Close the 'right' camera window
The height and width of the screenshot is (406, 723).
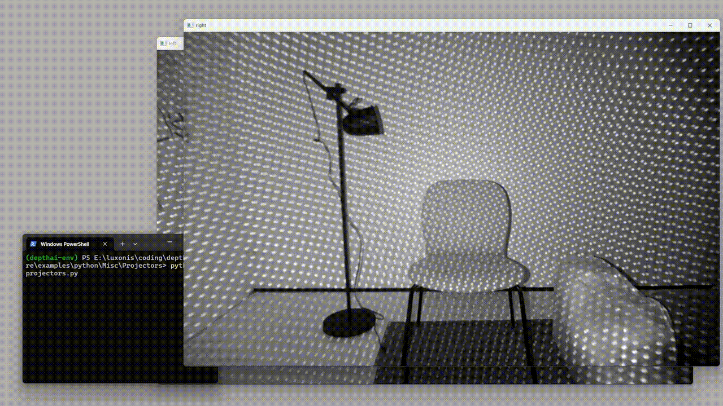tap(709, 25)
